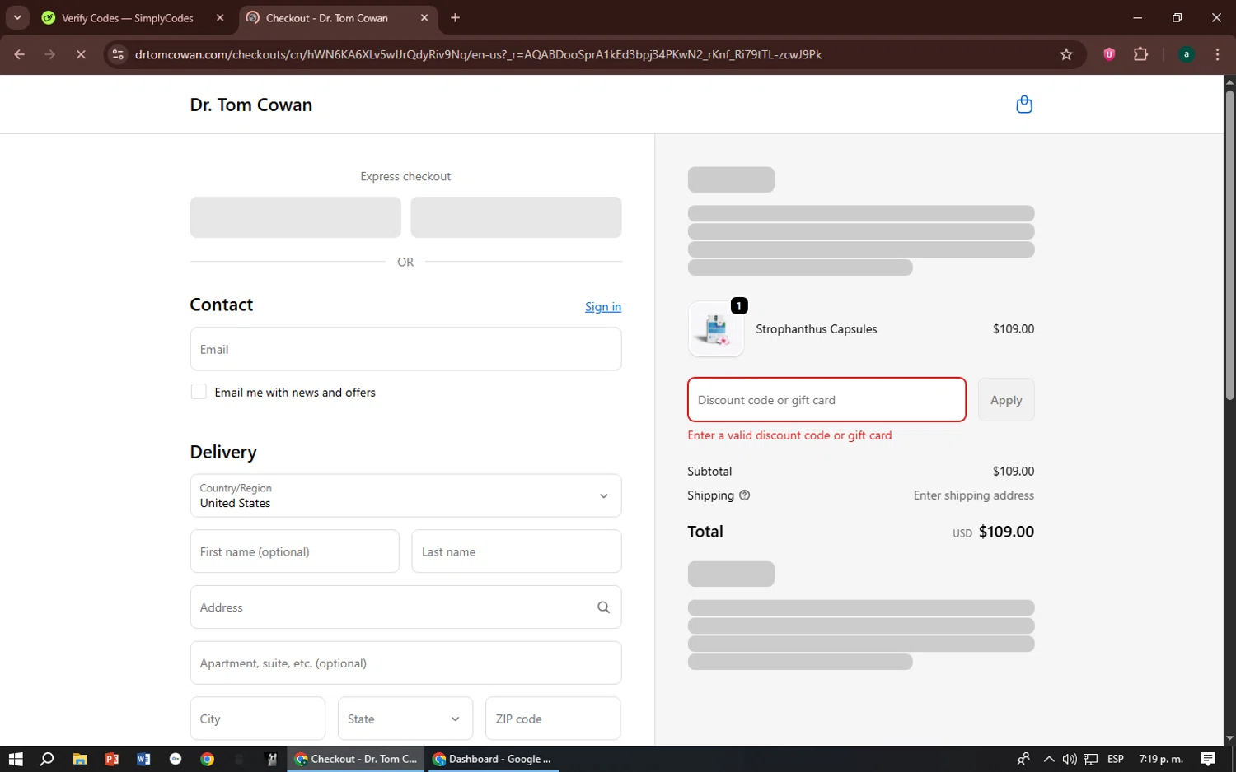Expand the Country/Region dropdown
Viewport: 1236px width, 772px height.
405,495
